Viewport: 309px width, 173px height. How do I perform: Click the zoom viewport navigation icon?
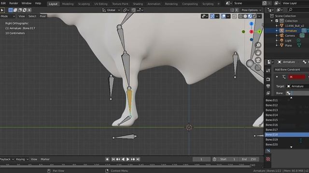tap(258, 45)
